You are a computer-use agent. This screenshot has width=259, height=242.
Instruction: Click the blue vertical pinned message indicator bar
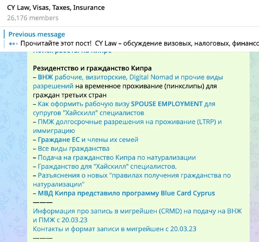[x=4, y=39]
